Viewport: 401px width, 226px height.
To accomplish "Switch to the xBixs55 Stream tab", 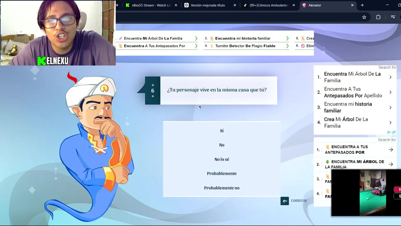I will [x=151, y=5].
